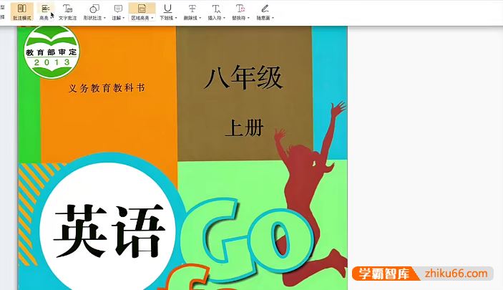This screenshot has width=503, height=290.
Task: Open the 删除线 dropdown arrow
Action: coord(200,19)
